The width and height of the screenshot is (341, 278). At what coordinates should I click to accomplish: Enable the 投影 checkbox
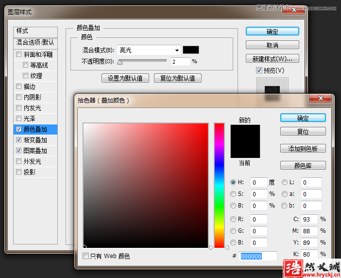click(x=19, y=172)
